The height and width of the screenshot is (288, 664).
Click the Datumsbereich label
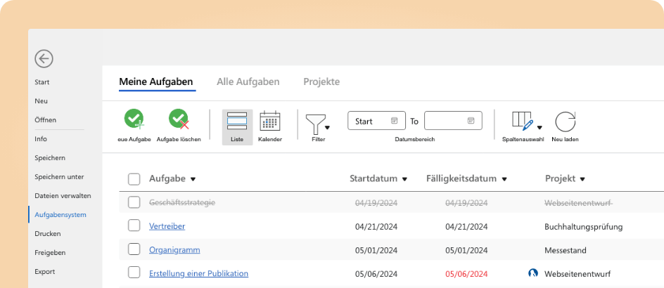pyautogui.click(x=414, y=139)
